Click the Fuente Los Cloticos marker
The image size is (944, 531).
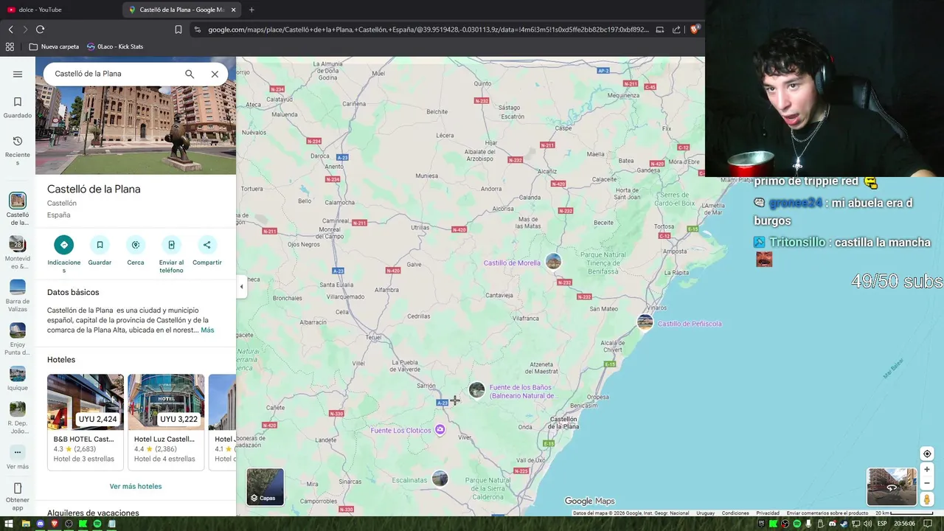(x=440, y=430)
